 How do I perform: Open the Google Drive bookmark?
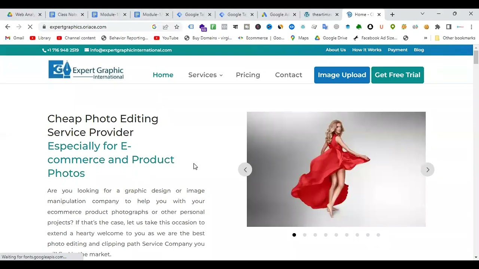point(331,38)
